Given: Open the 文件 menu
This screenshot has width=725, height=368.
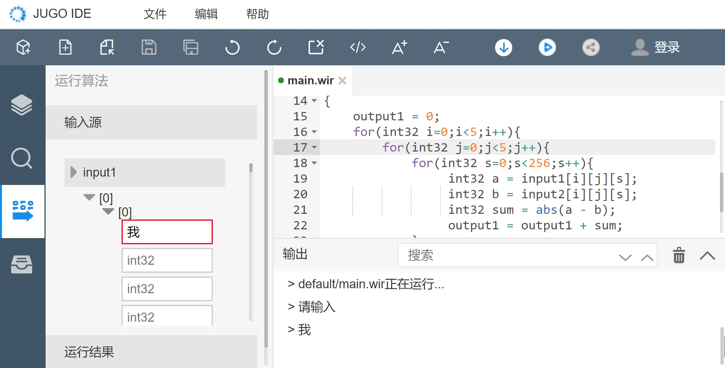Looking at the screenshot, I should click(x=155, y=14).
